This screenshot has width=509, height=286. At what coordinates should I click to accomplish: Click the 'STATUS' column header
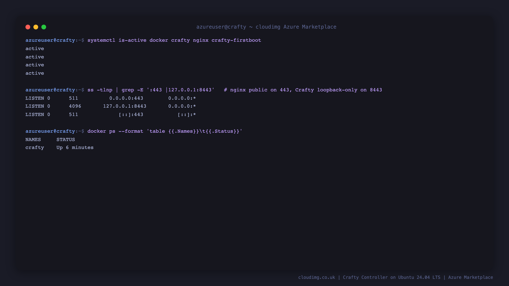coord(66,139)
